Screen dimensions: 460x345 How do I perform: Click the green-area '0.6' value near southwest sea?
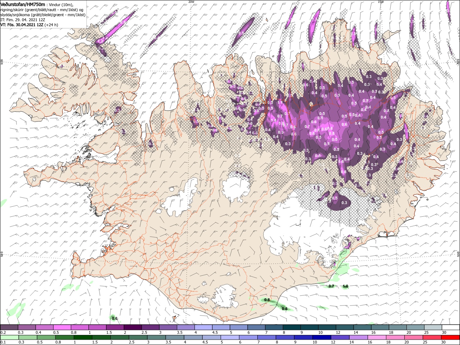(x=115, y=318)
